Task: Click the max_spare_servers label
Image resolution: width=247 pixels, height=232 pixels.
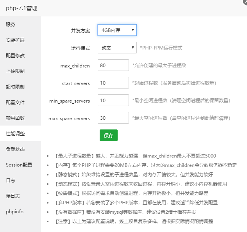Action: coord(69,119)
